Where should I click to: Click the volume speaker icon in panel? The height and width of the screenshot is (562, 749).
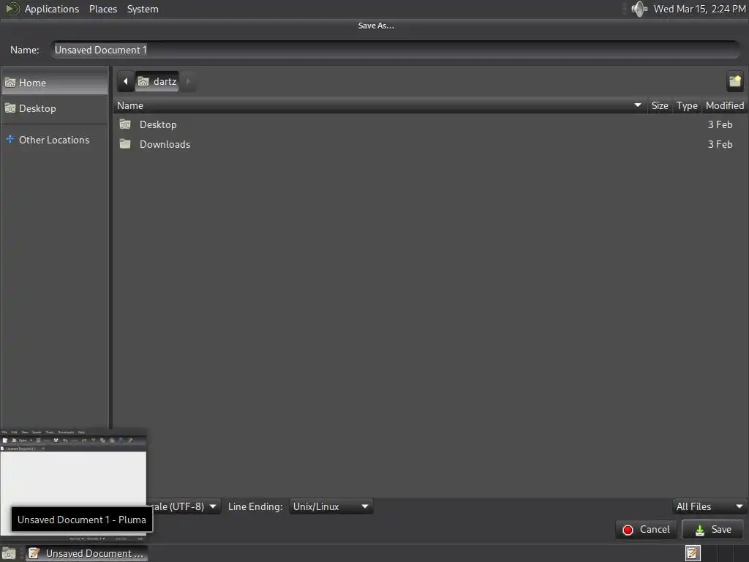click(x=639, y=9)
